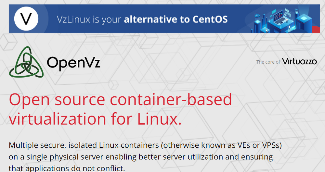Viewport: 325px width, 172px height.
Task: Click the green OpenVZ knot logo
Action: click(26, 62)
